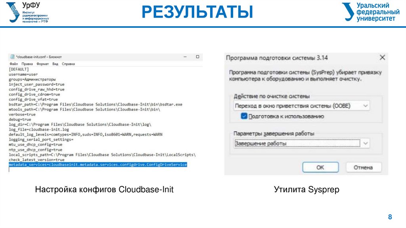Click the slide page number 8
The height and width of the screenshot is (228, 406).
pos(390,217)
